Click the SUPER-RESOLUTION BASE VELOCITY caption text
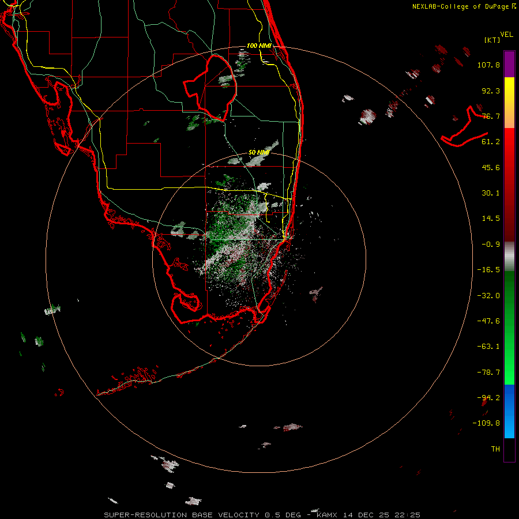The height and width of the screenshot is (519, 519). click(183, 515)
